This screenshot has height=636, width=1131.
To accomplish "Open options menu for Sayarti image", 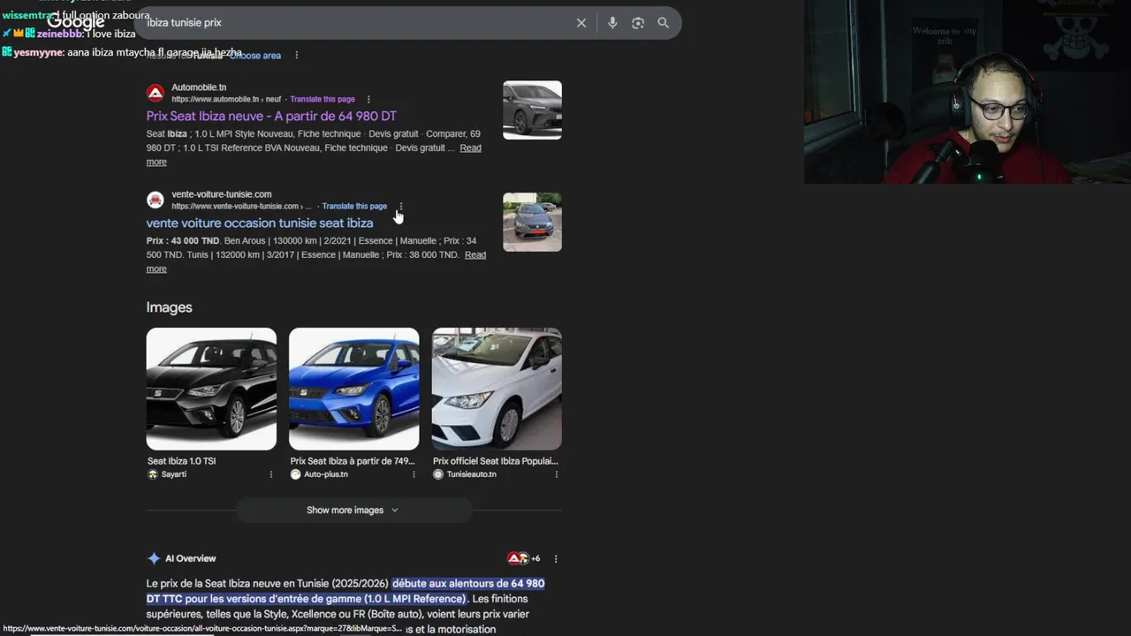I will click(271, 474).
